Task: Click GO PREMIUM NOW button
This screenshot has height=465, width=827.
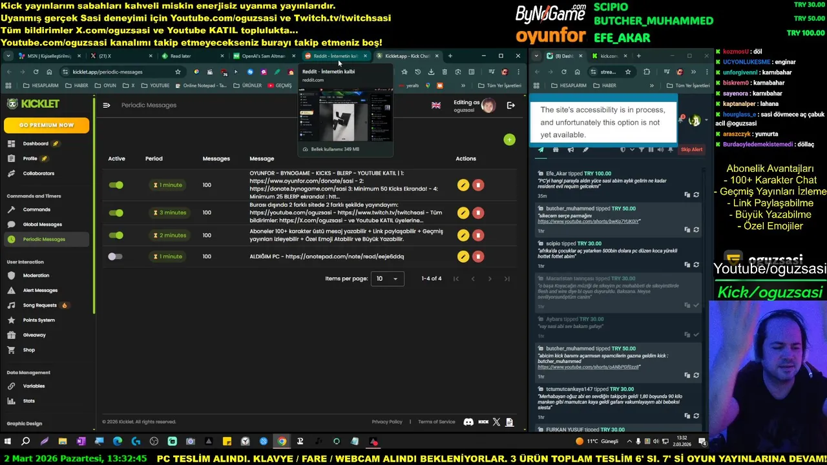Action: (x=47, y=125)
